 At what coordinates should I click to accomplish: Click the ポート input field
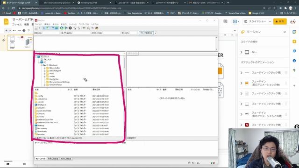pos(133,33)
